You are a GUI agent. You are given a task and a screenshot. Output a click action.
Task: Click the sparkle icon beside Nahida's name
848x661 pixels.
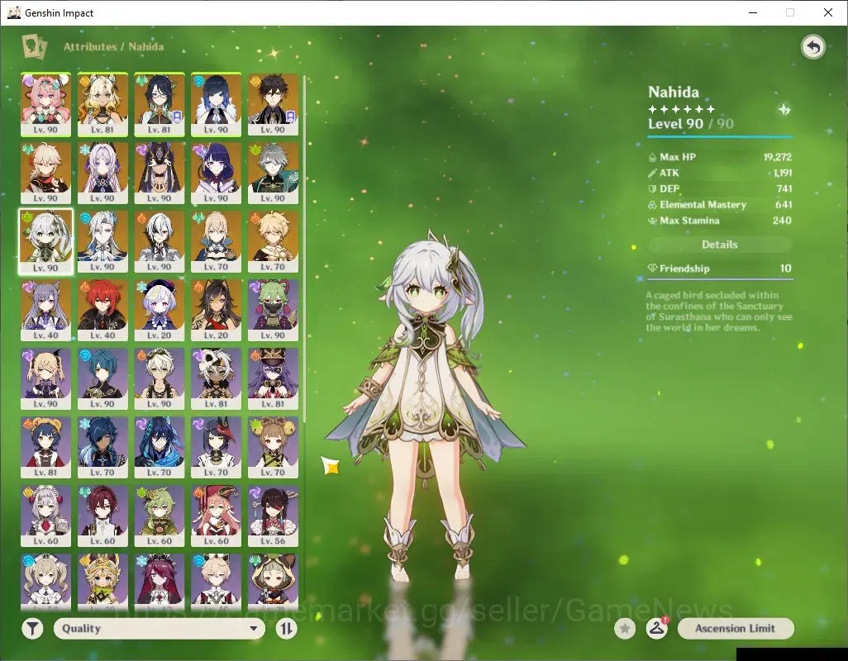(784, 110)
